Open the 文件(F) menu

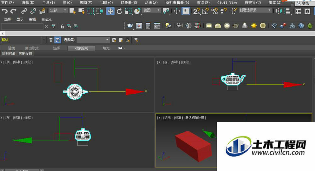pyautogui.click(x=8, y=3)
